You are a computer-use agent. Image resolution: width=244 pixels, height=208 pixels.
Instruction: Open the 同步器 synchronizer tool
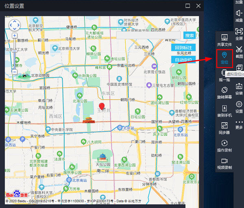224,127
